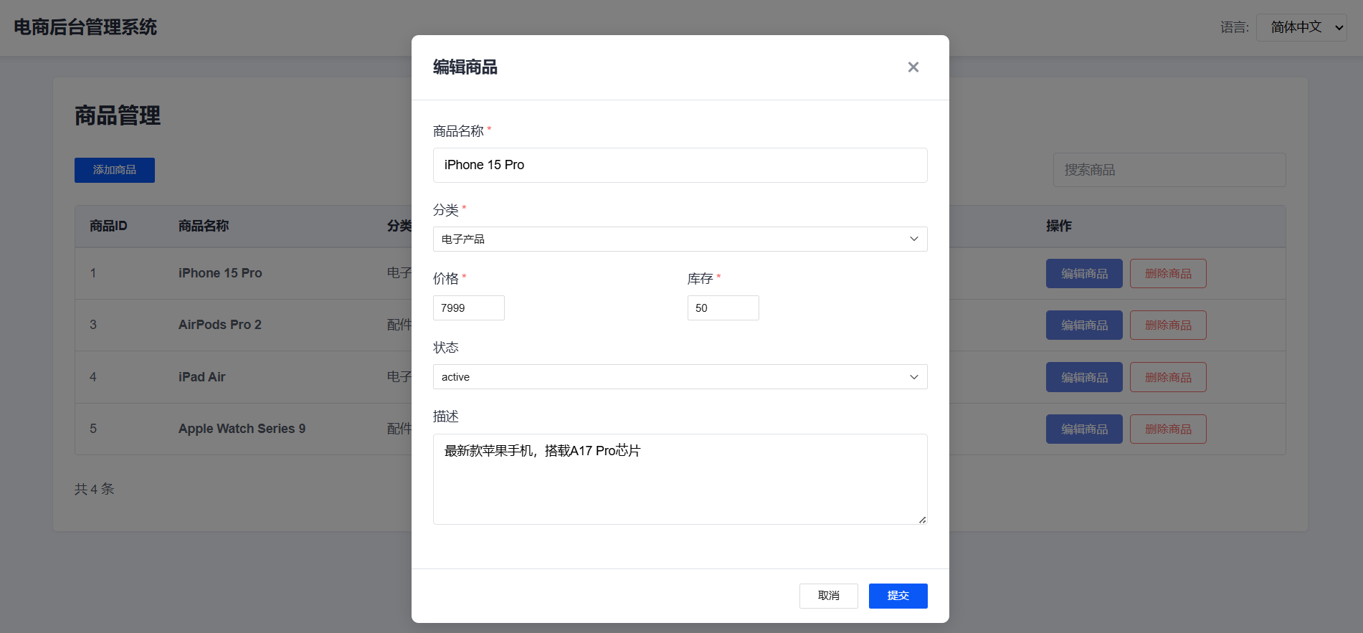The height and width of the screenshot is (633, 1363).
Task: Click the 编辑商品 dialog title
Action: click(x=465, y=67)
